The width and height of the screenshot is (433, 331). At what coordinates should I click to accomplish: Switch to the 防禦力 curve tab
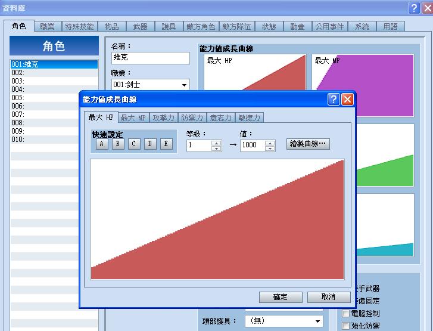tap(192, 118)
